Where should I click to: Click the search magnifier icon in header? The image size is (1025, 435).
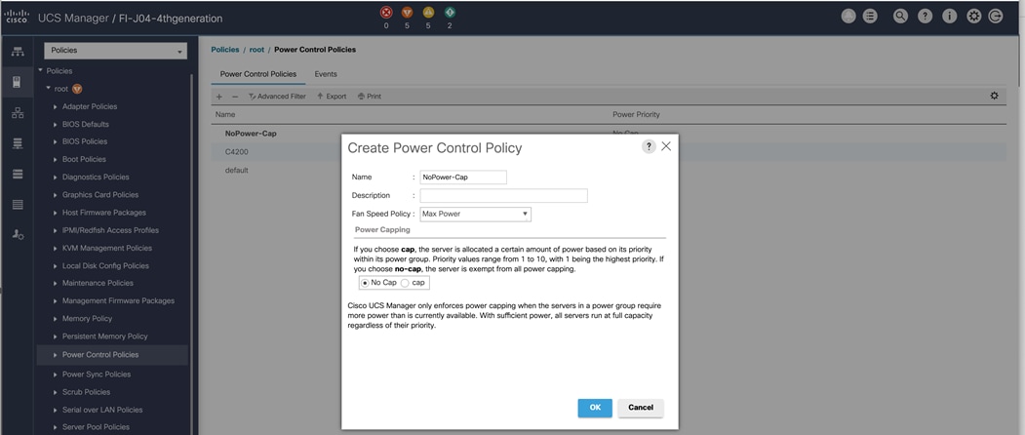(901, 17)
